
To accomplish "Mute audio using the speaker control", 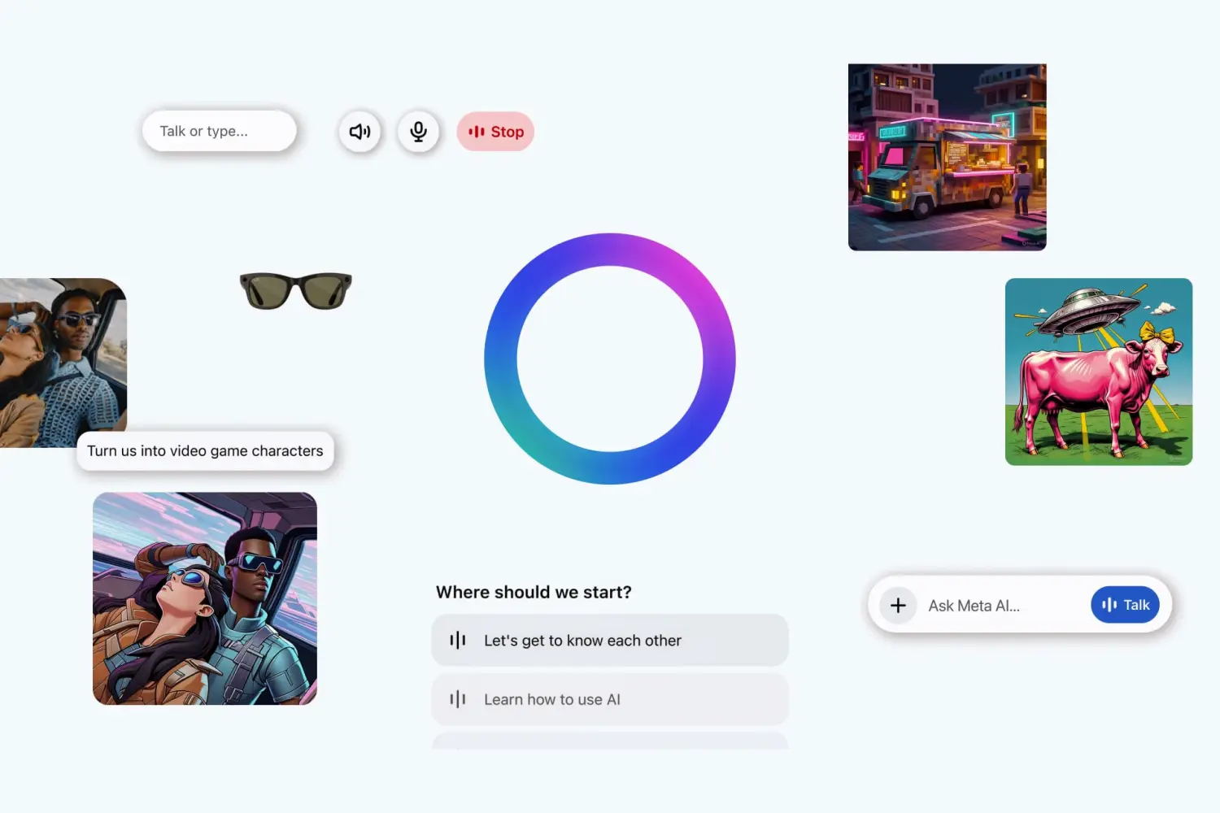I will 360,131.
